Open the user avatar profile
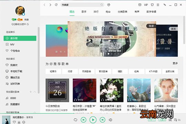 (20, 11)
